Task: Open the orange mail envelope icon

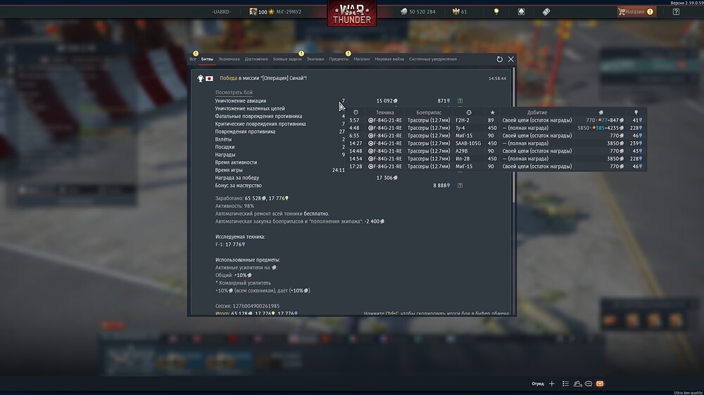Action: [600, 384]
